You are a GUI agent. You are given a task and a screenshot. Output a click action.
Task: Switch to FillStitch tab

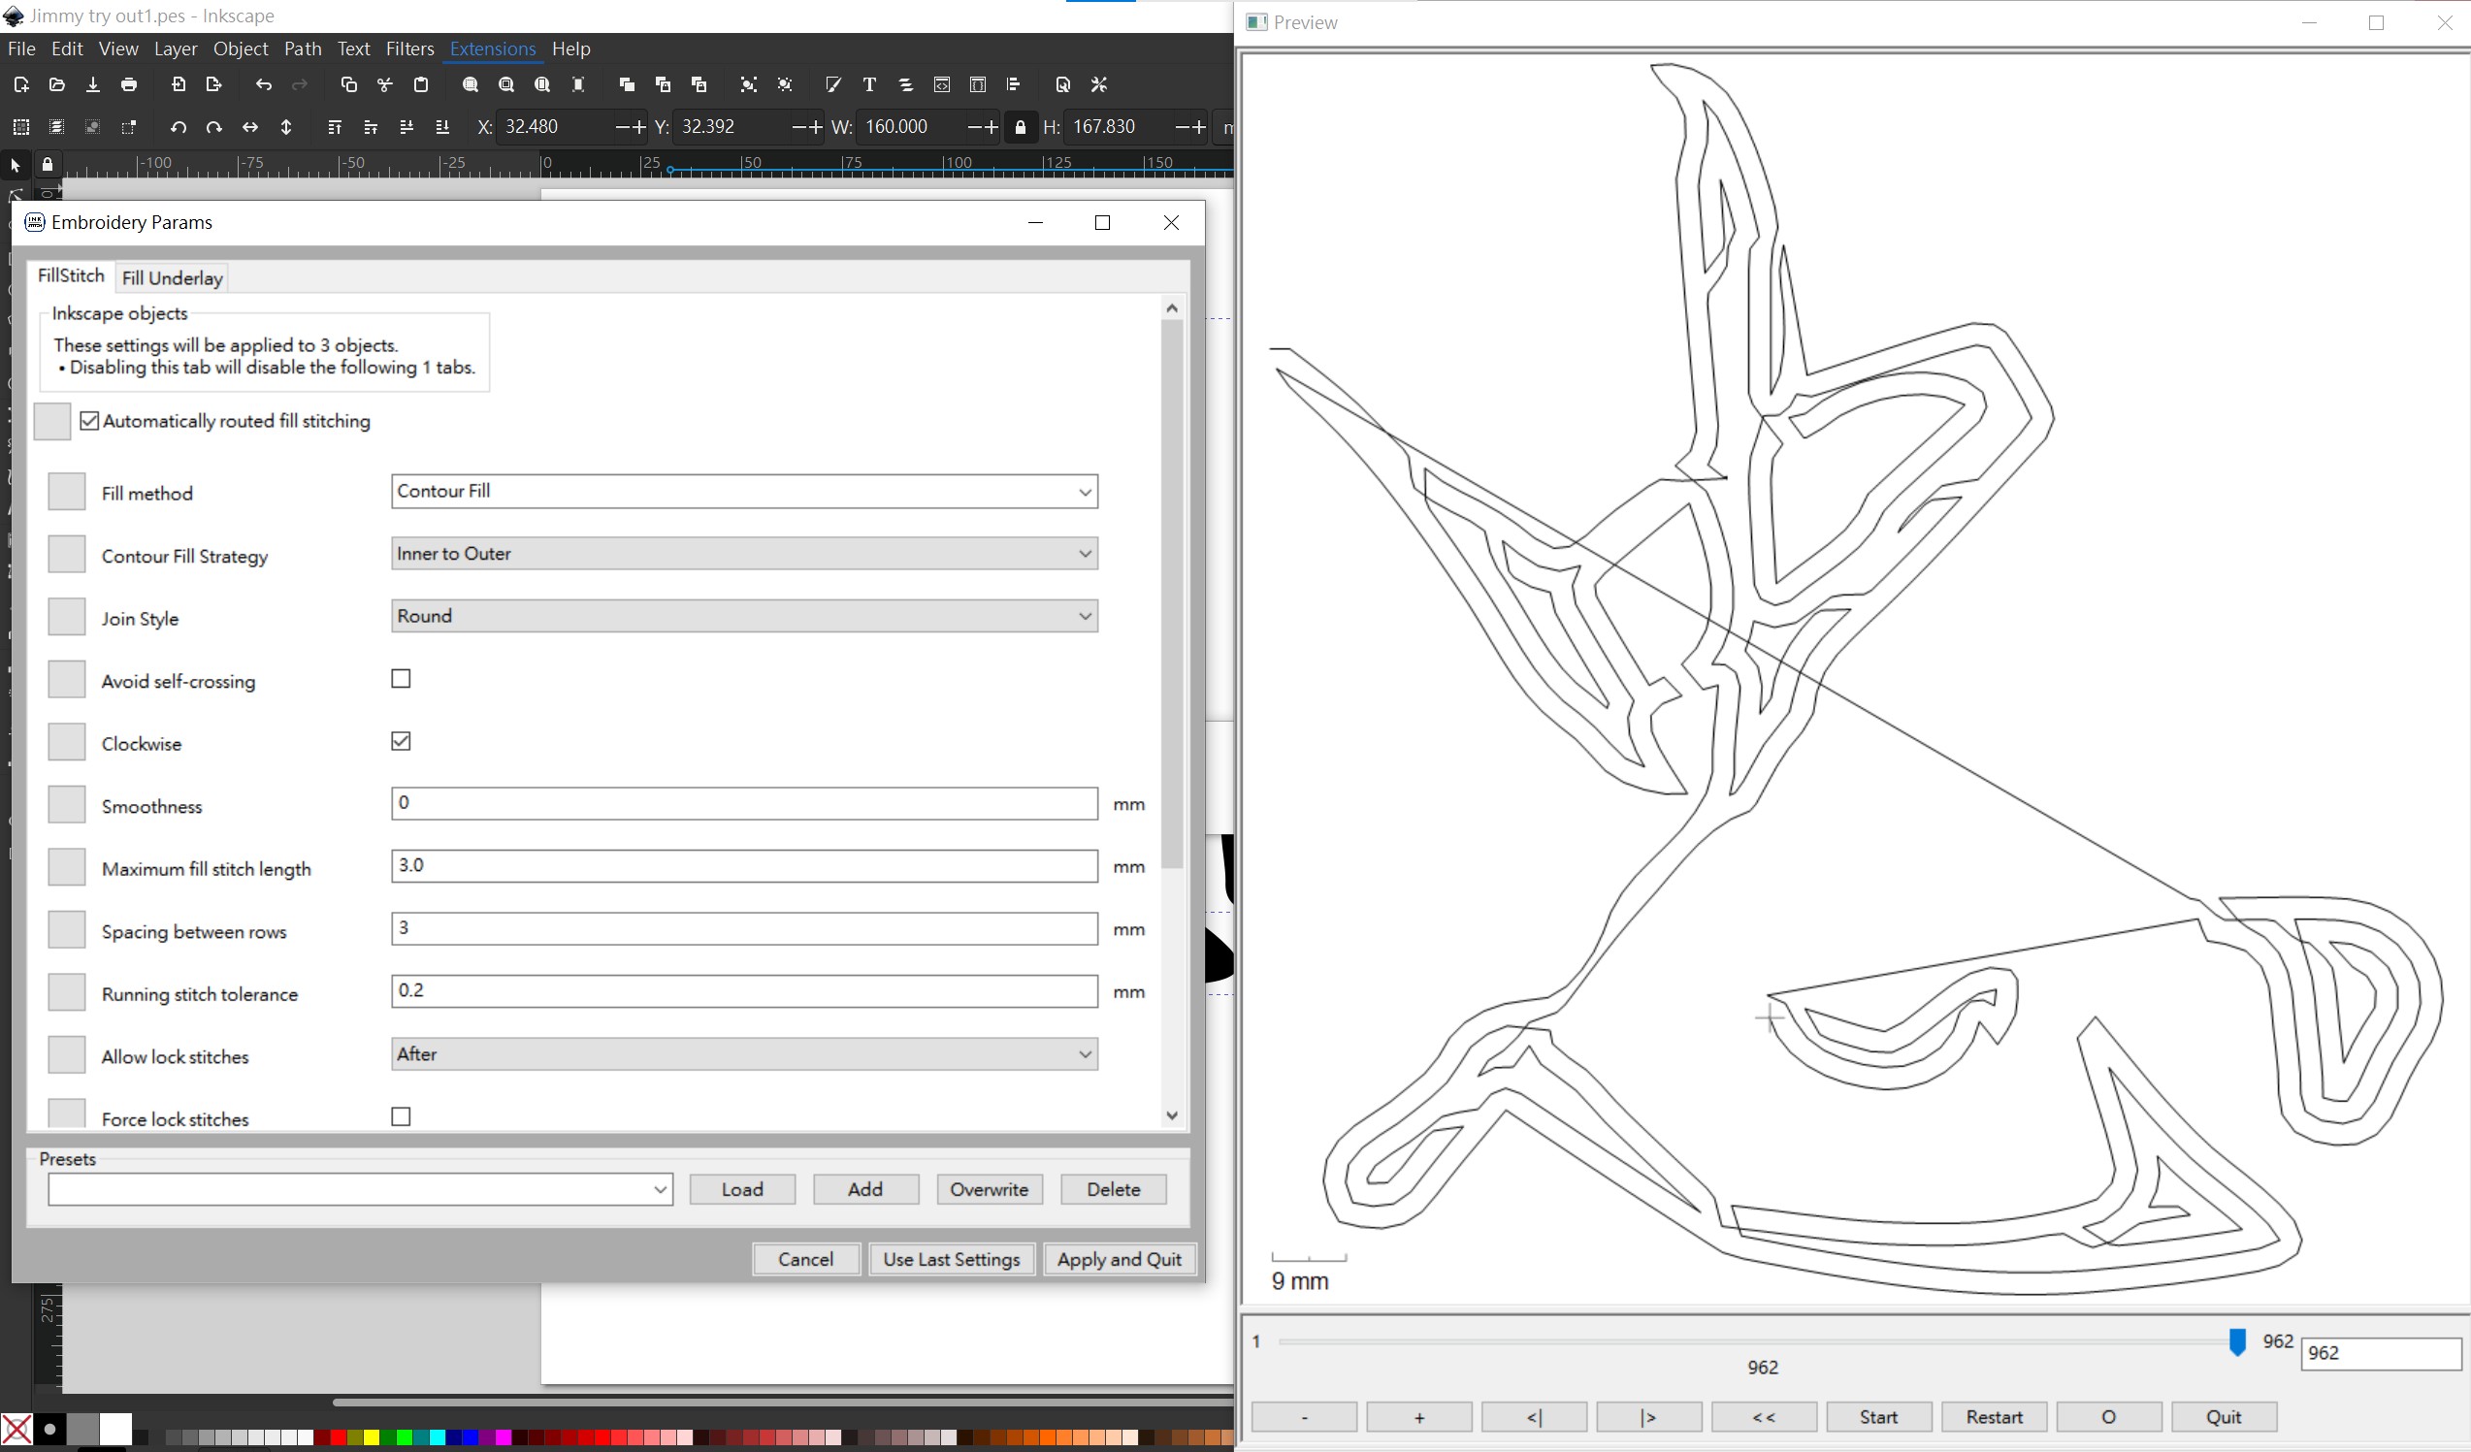(x=71, y=276)
